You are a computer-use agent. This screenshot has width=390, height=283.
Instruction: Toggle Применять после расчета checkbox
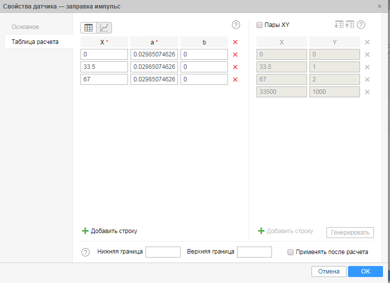290,252
